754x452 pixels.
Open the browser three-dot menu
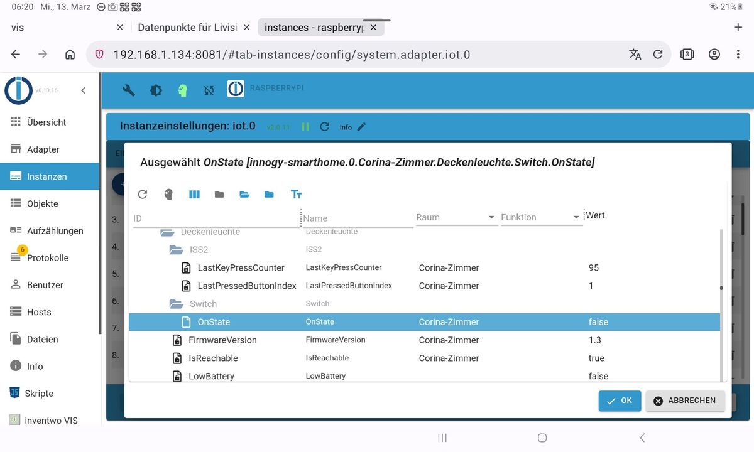[x=738, y=55]
